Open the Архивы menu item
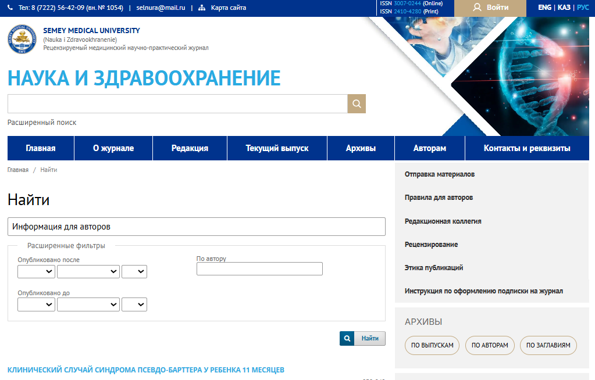 point(361,148)
